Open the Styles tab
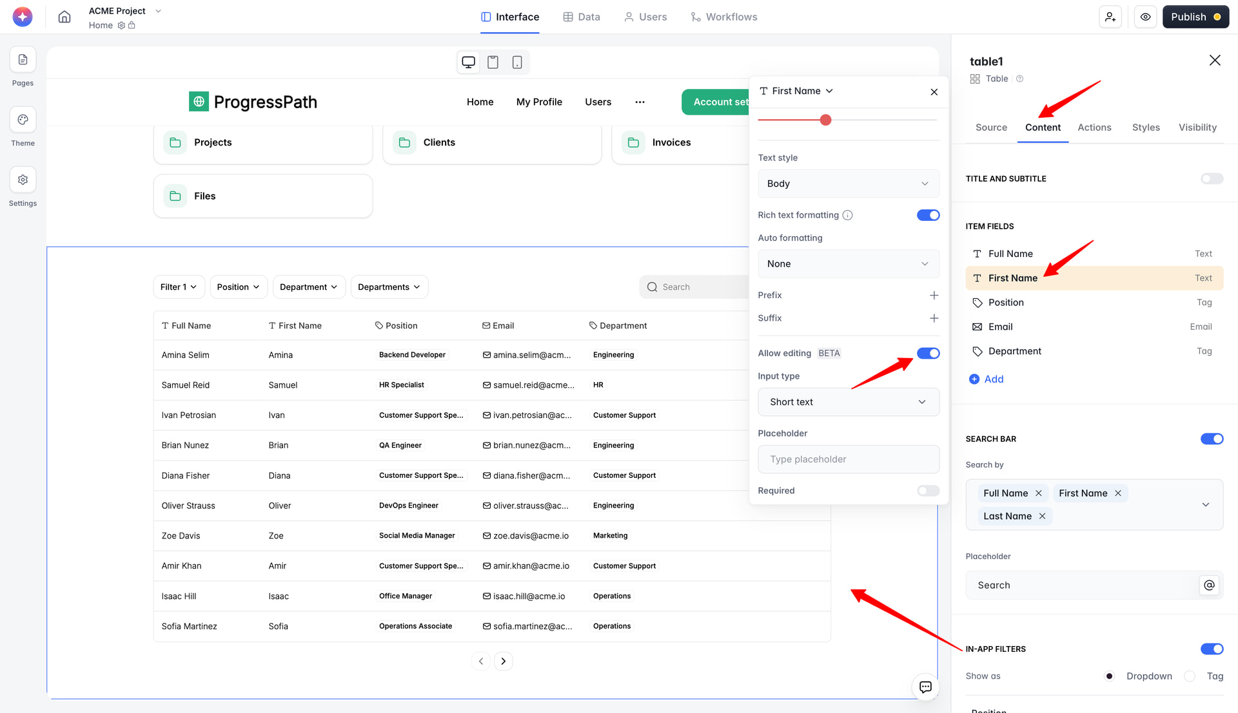This screenshot has height=713, width=1238. [x=1146, y=128]
